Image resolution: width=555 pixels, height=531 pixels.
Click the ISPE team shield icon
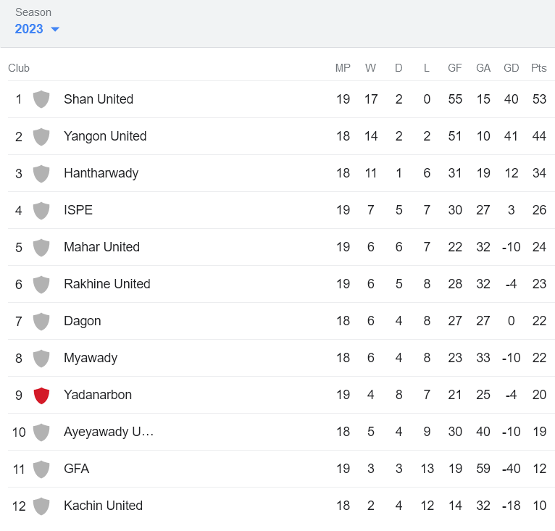coord(41,210)
